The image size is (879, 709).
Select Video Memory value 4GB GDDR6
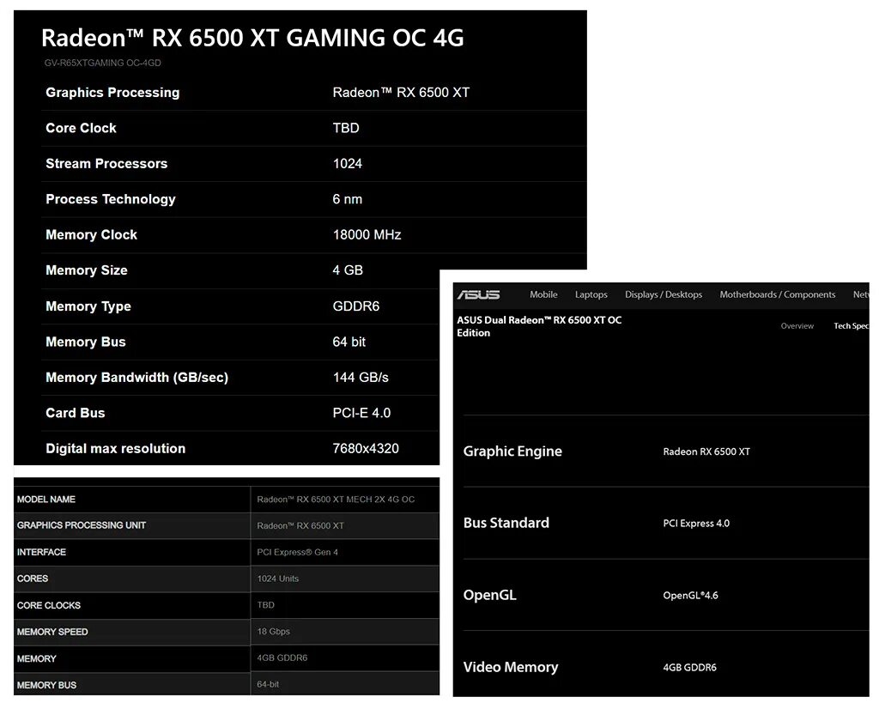coord(689,668)
